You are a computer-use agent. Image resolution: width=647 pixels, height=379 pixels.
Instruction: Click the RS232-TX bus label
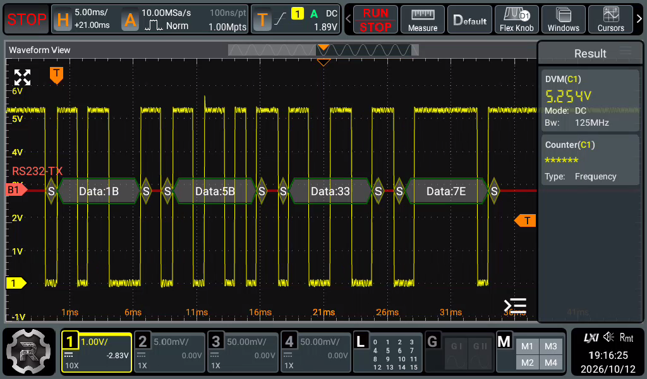tap(37, 171)
